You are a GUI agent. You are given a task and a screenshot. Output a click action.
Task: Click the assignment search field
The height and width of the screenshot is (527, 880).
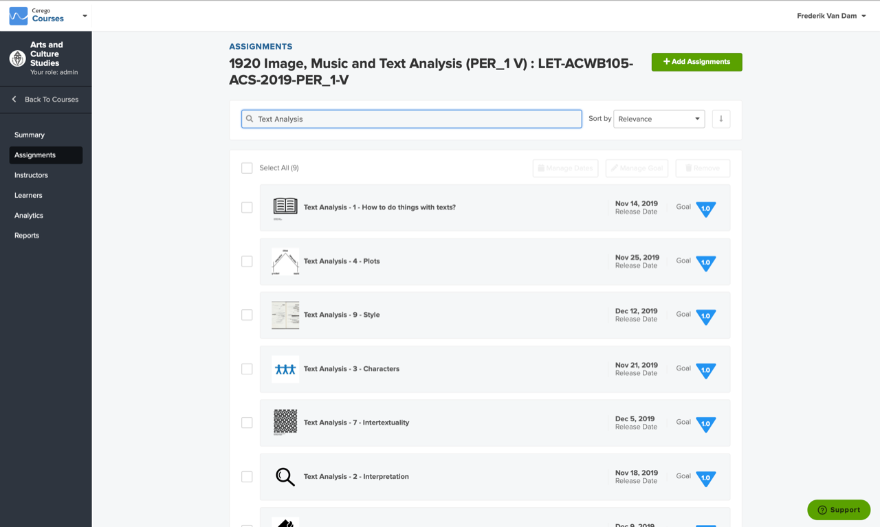(x=411, y=119)
